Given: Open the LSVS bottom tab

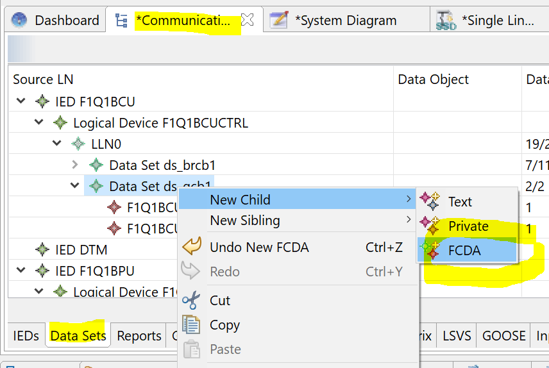Looking at the screenshot, I should coord(457,336).
